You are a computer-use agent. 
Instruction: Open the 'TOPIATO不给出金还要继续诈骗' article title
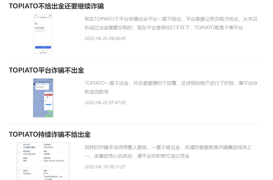56,6
